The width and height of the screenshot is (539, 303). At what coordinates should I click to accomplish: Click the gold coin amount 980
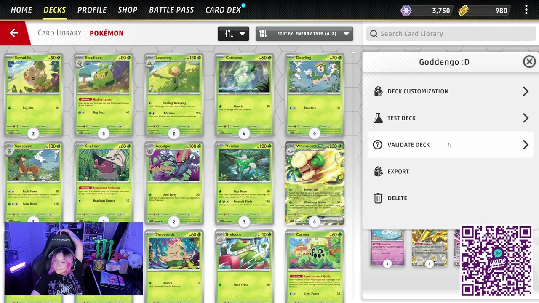tap(501, 11)
